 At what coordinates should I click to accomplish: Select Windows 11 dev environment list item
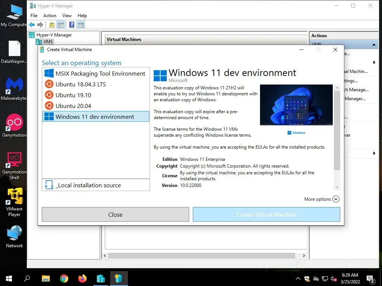(96, 117)
